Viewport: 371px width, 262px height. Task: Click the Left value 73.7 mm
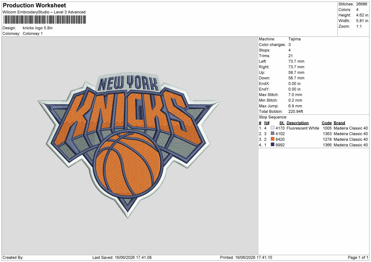tap(296, 61)
